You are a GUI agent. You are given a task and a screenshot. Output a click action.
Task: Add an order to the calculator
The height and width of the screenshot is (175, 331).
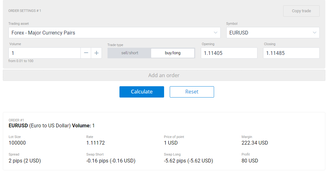point(164,75)
